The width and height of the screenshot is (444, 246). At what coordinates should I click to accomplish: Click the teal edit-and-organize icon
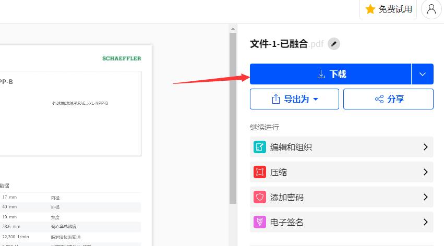tap(260, 147)
